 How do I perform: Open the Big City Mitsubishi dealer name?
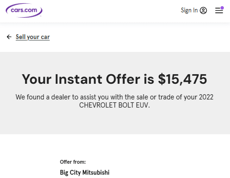pyautogui.click(x=85, y=172)
